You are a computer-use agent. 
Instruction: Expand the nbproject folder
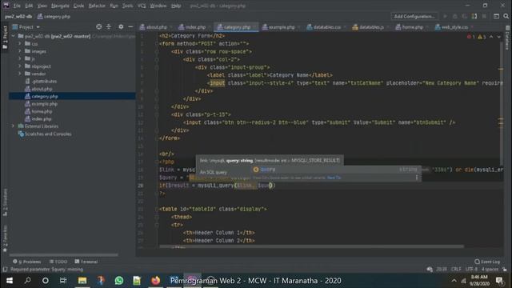(20, 66)
